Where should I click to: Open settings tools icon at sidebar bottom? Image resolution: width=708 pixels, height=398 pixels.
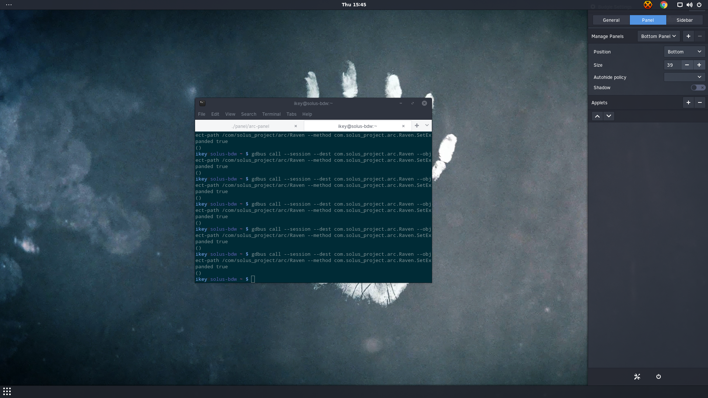coord(637,377)
